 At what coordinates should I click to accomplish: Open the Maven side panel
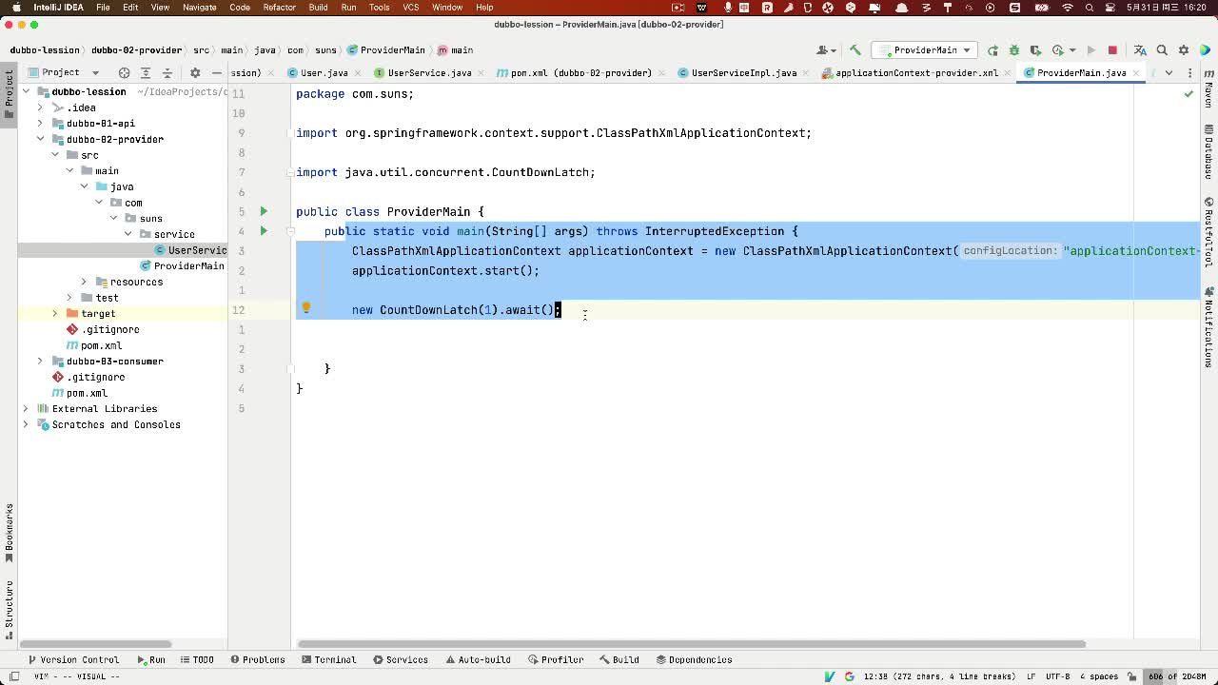(x=1208, y=88)
